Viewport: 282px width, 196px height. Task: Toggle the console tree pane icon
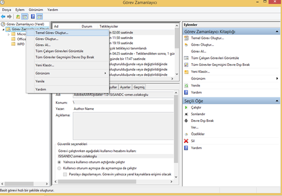(x=25, y=17)
